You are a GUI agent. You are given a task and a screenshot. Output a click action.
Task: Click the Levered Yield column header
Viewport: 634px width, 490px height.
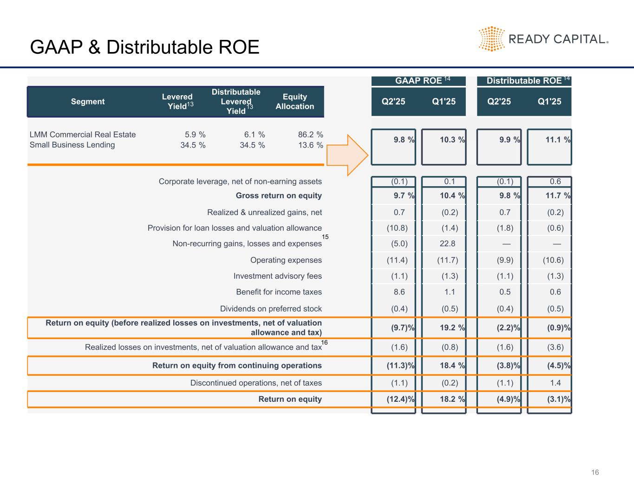(177, 102)
